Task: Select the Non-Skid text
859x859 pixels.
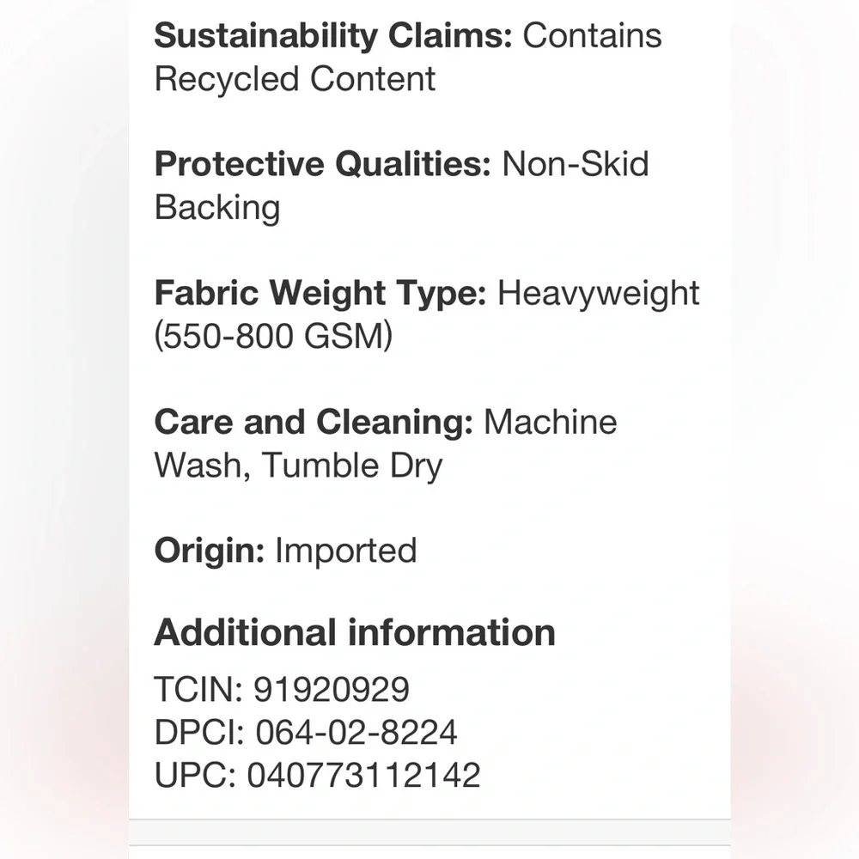Action: [x=576, y=164]
